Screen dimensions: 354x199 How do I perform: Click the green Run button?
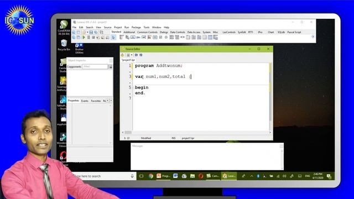[x=84, y=38]
